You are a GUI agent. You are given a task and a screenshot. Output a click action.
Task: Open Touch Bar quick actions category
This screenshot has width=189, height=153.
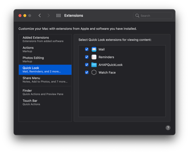45,102
